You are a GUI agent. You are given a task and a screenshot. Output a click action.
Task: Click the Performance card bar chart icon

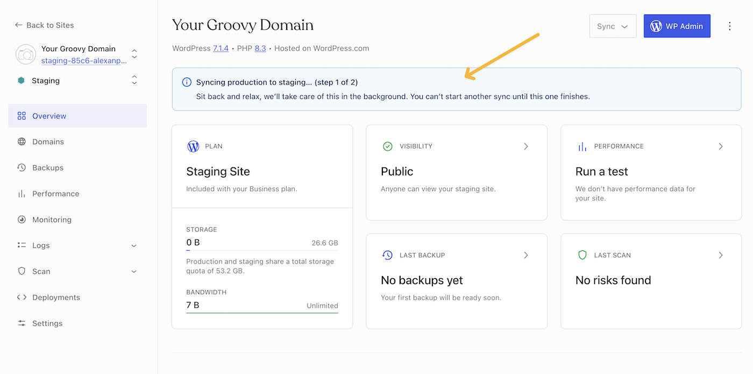(582, 146)
